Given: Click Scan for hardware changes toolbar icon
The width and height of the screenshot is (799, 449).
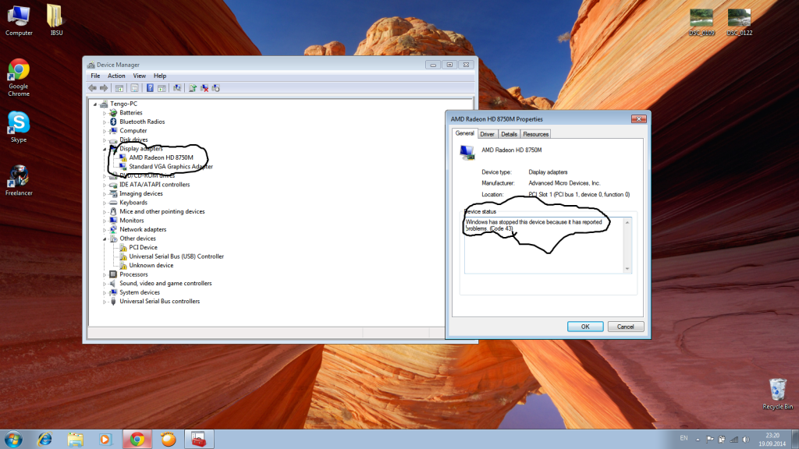Looking at the screenshot, I should [178, 88].
